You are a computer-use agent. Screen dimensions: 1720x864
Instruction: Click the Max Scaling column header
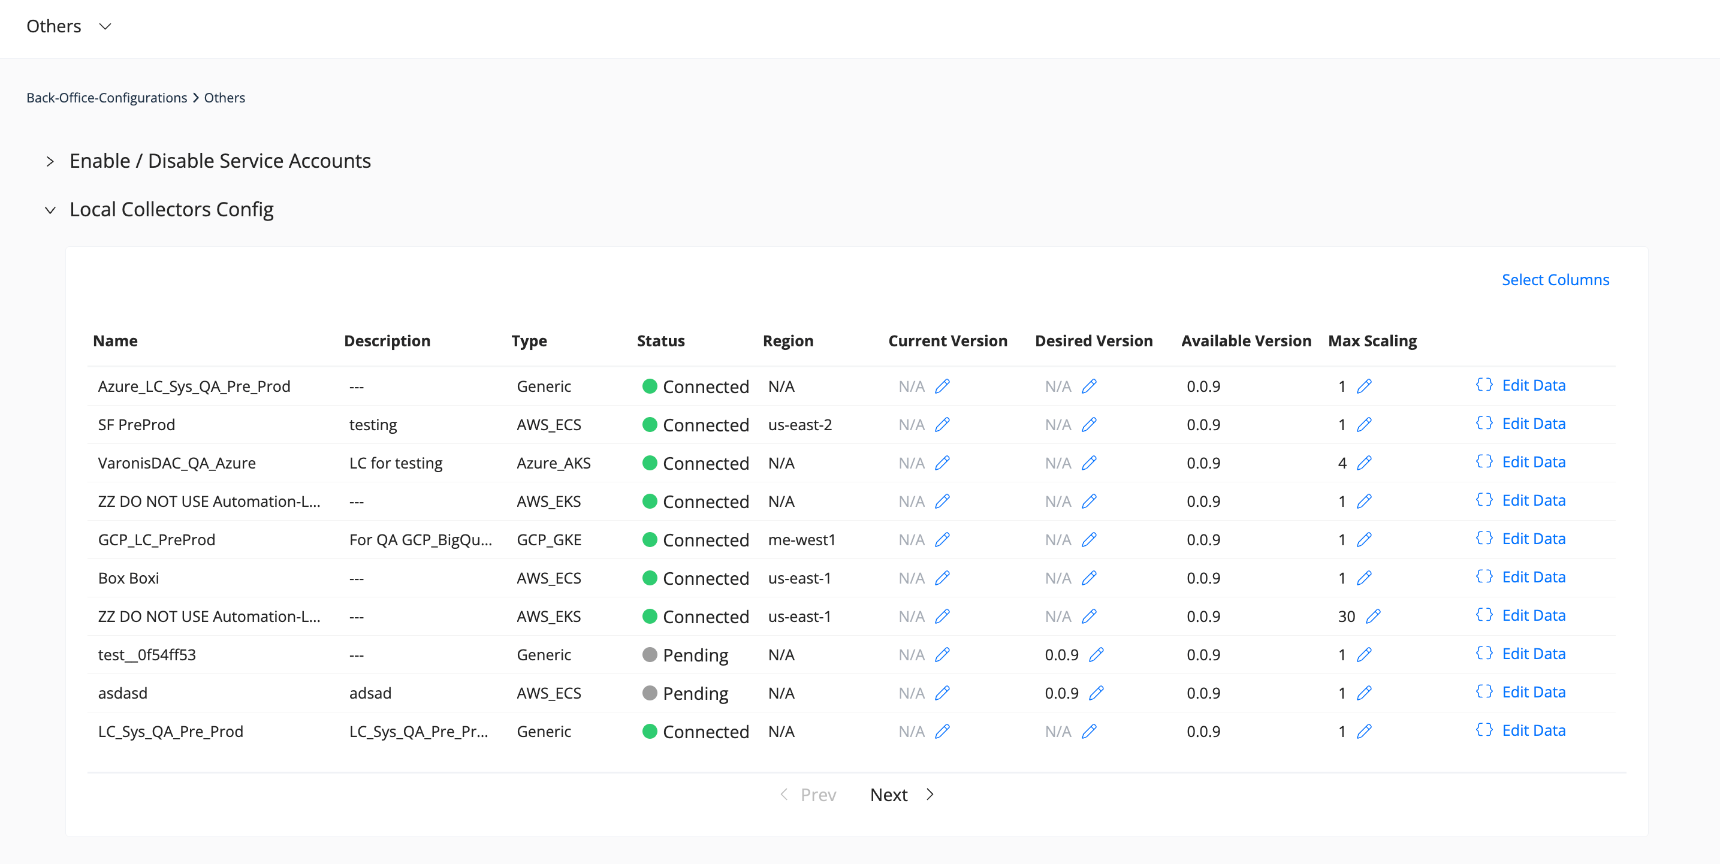click(x=1372, y=341)
